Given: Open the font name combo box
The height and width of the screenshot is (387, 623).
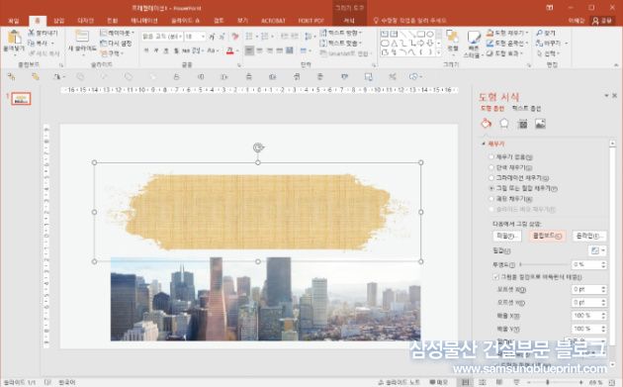Looking at the screenshot, I should [x=162, y=37].
